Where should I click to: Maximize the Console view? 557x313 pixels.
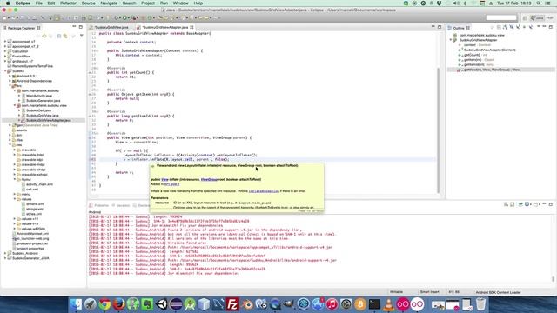(551, 204)
